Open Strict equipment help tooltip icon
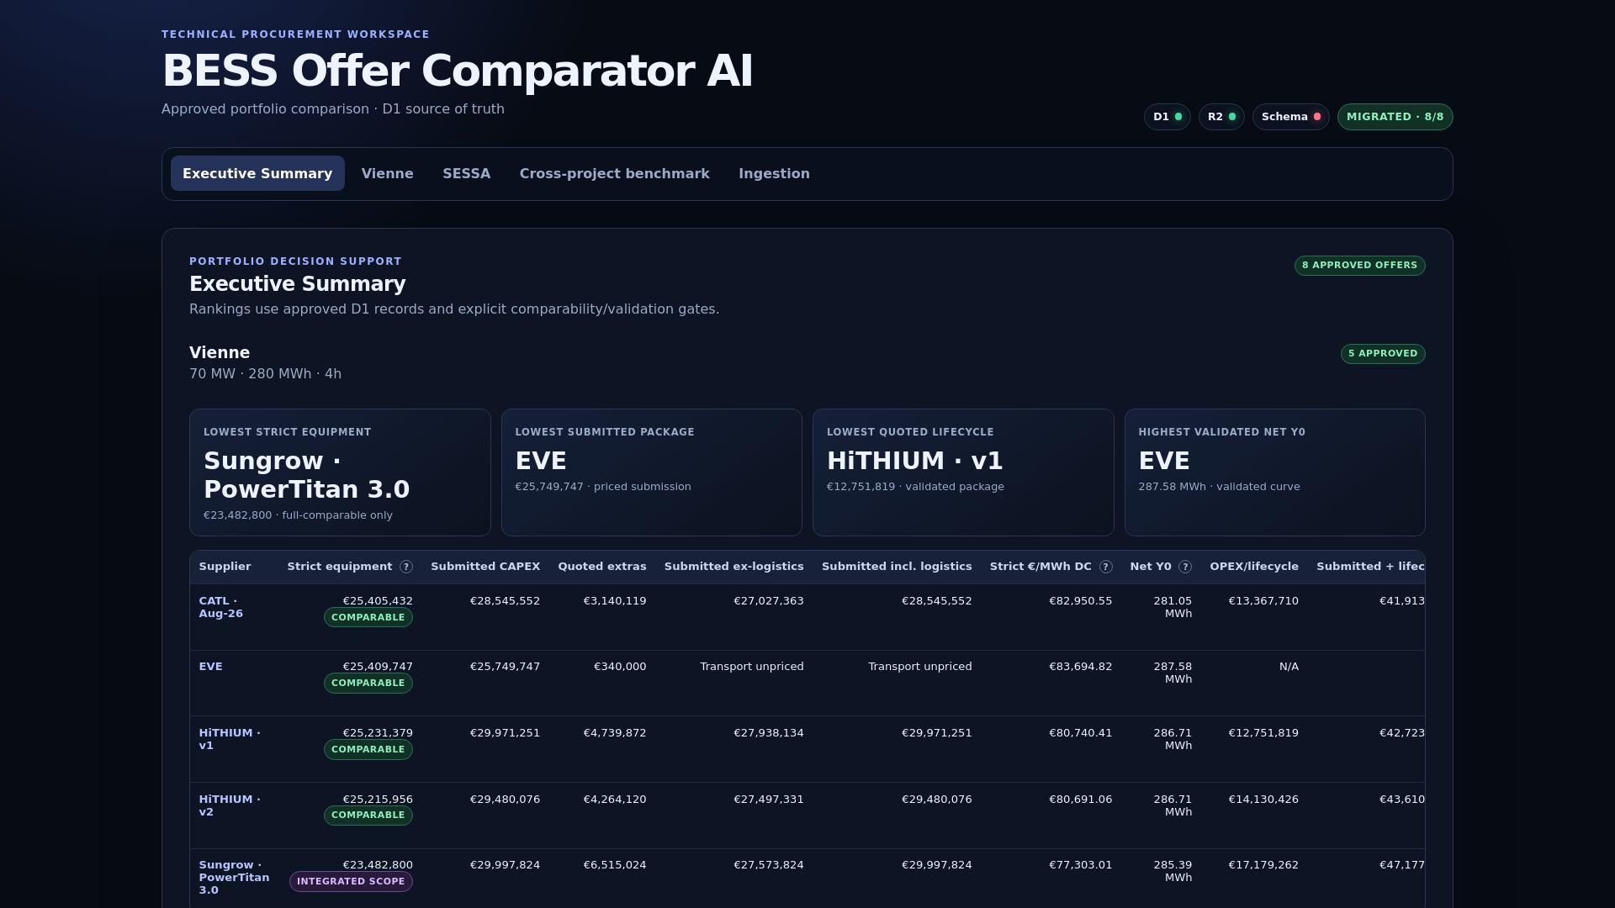Screen dimensions: 1615x908 tap(406, 567)
